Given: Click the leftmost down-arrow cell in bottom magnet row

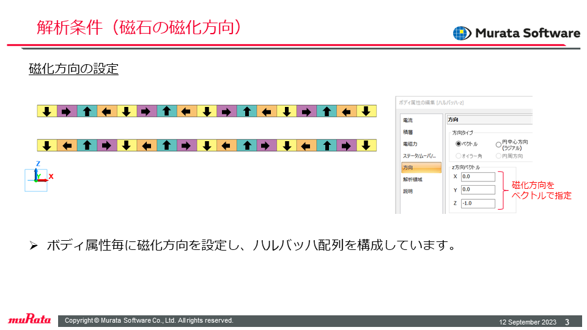Looking at the screenshot, I should click(47, 145).
